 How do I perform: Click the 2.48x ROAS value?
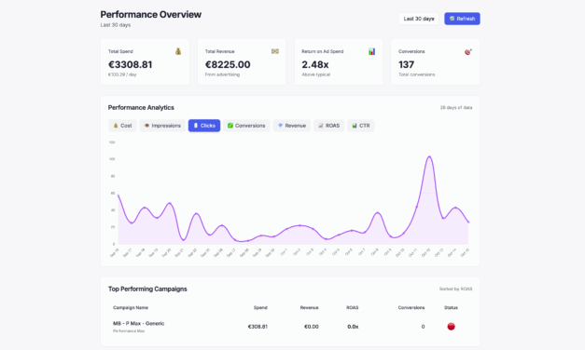315,65
